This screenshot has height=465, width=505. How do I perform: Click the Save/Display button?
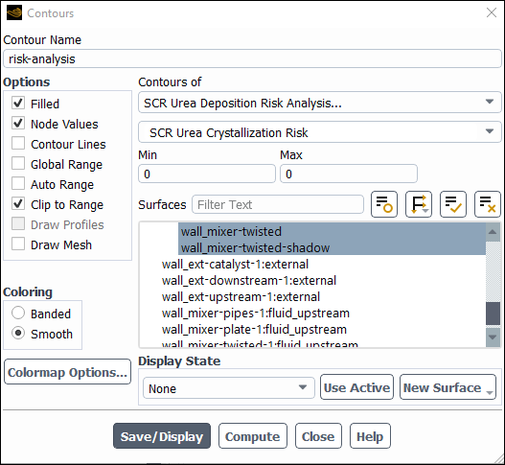pyautogui.click(x=162, y=436)
